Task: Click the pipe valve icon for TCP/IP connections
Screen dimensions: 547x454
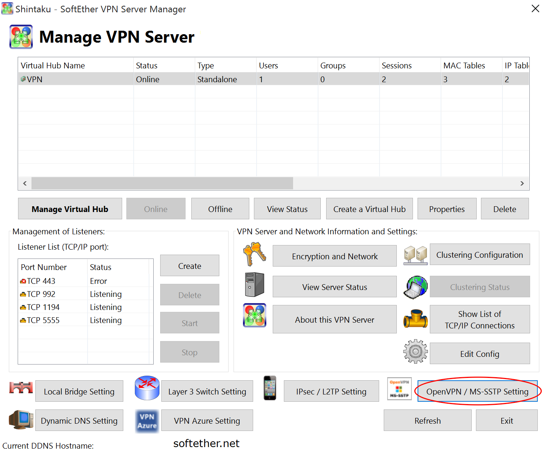Action: (x=416, y=319)
